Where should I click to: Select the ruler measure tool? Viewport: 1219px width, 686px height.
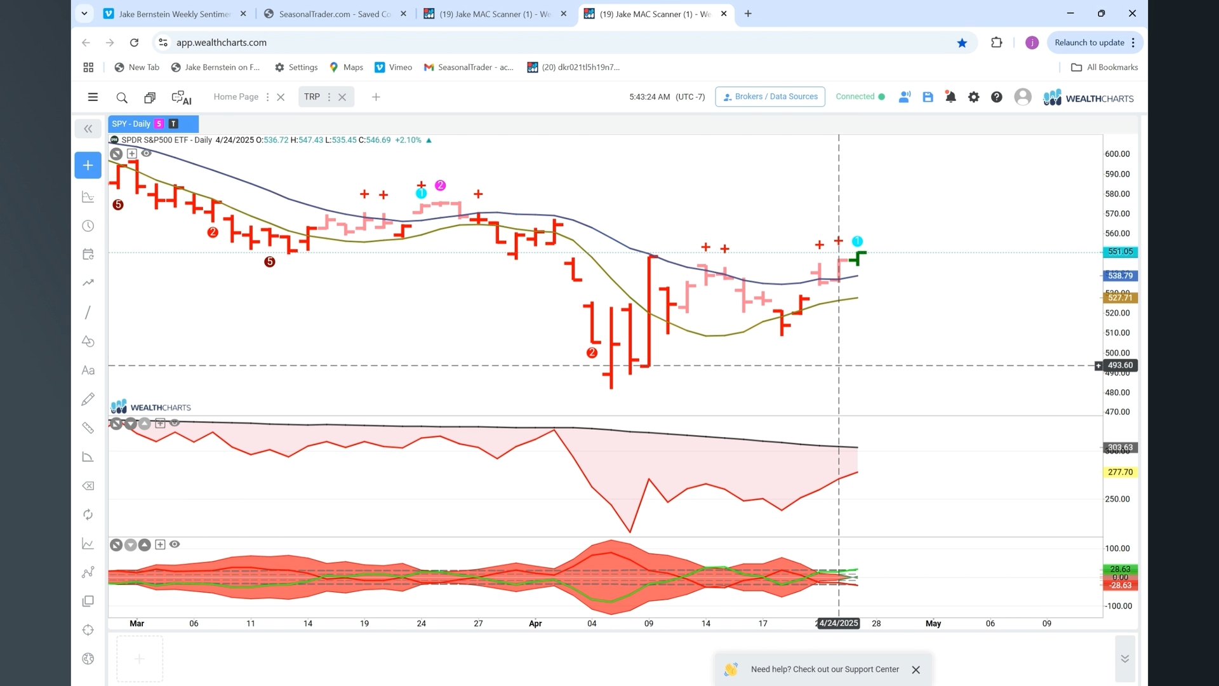coord(88,428)
